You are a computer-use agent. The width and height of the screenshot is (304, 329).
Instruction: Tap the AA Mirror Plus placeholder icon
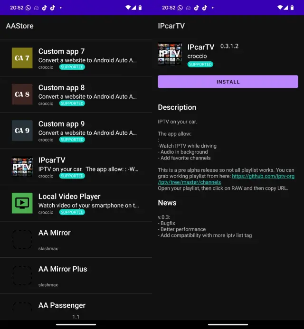coord(22,275)
